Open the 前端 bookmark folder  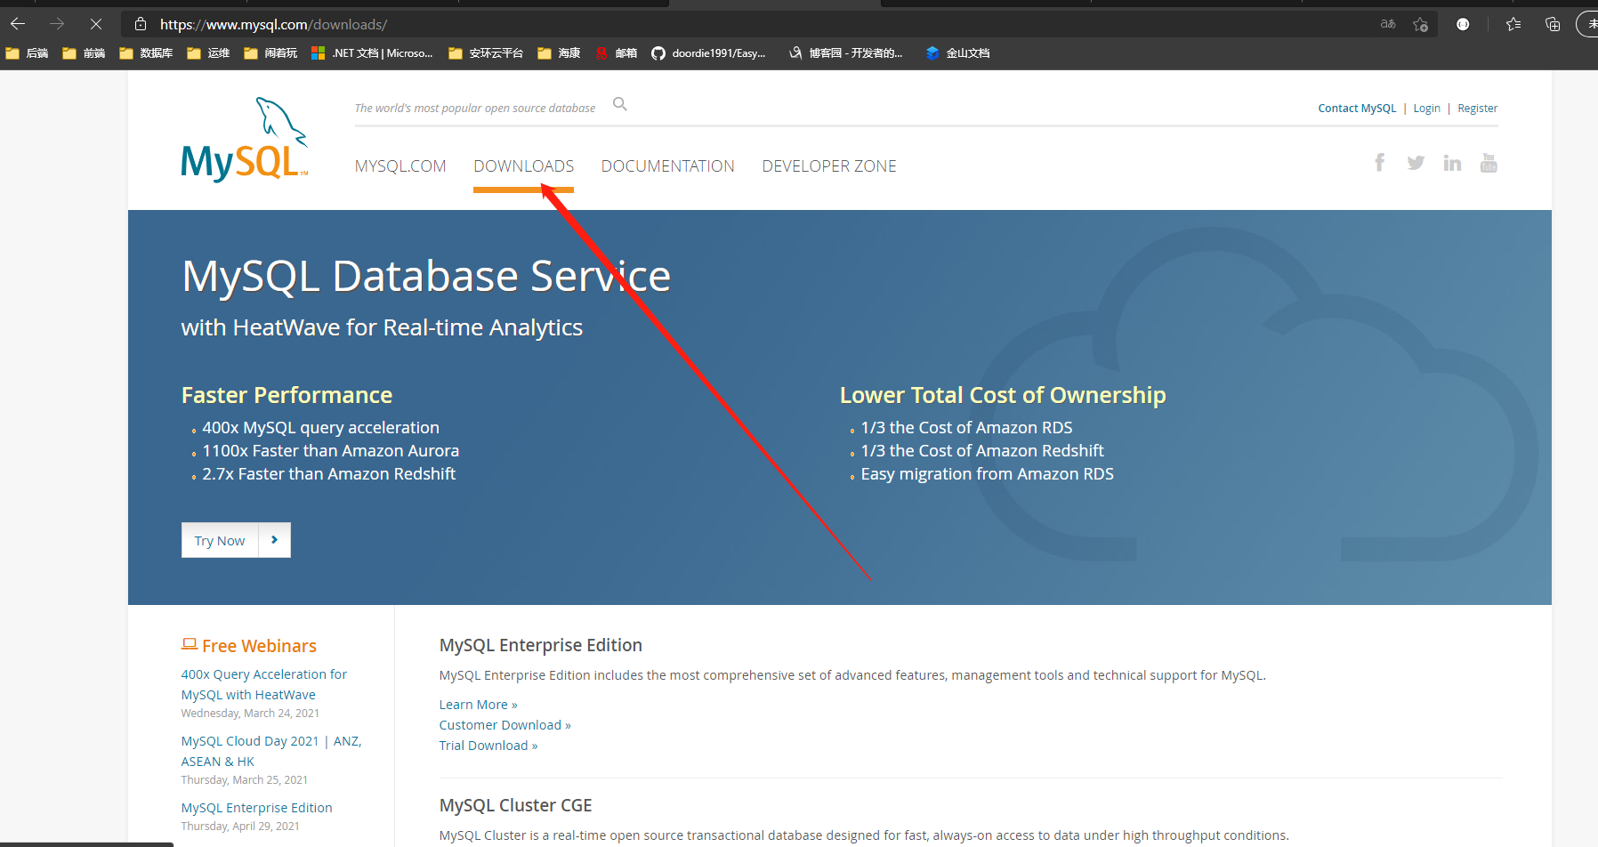tap(84, 53)
